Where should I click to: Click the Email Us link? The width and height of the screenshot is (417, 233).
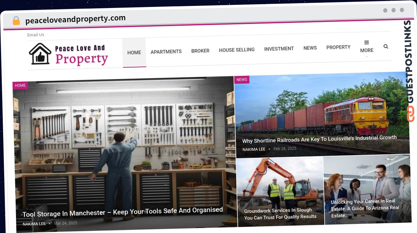[36, 35]
